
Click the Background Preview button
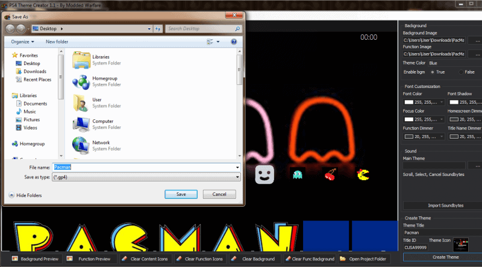pos(36,259)
